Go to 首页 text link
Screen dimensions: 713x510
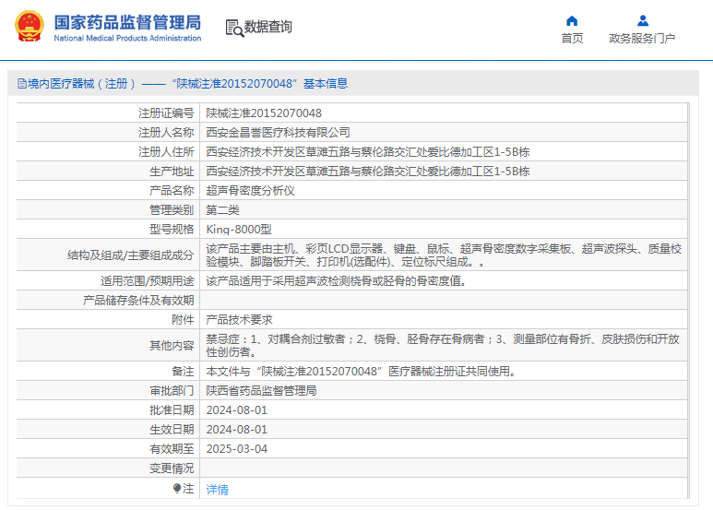click(572, 38)
